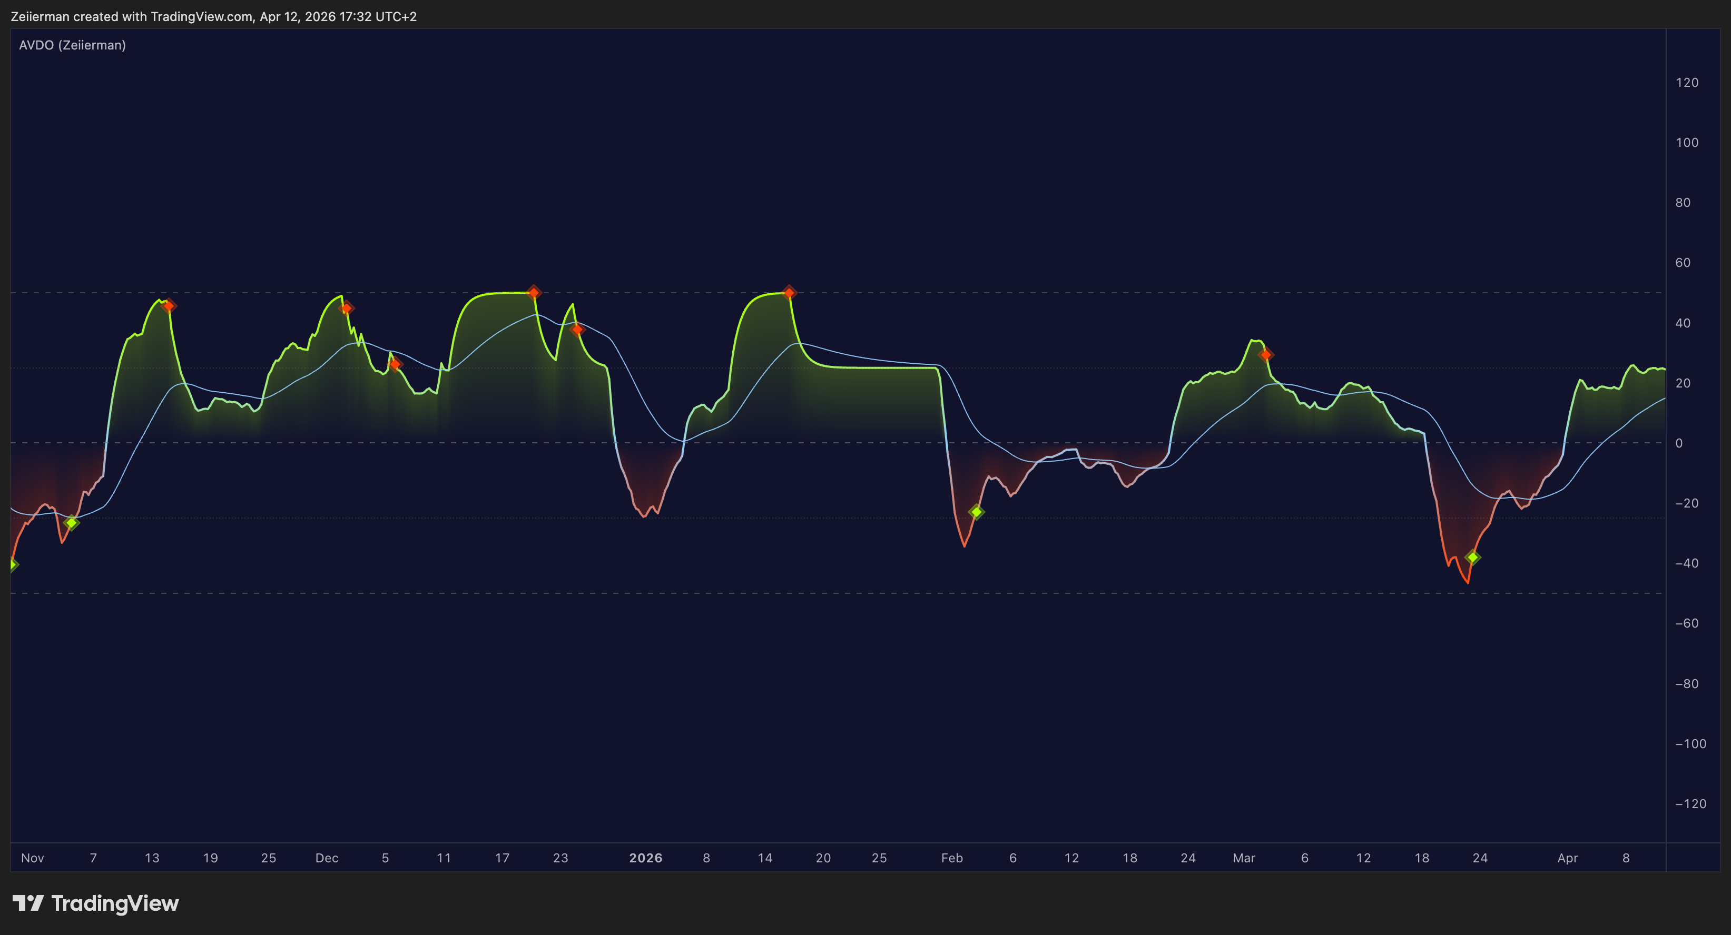Click the green diamond marker in early November
1731x935 pixels.
coord(71,523)
